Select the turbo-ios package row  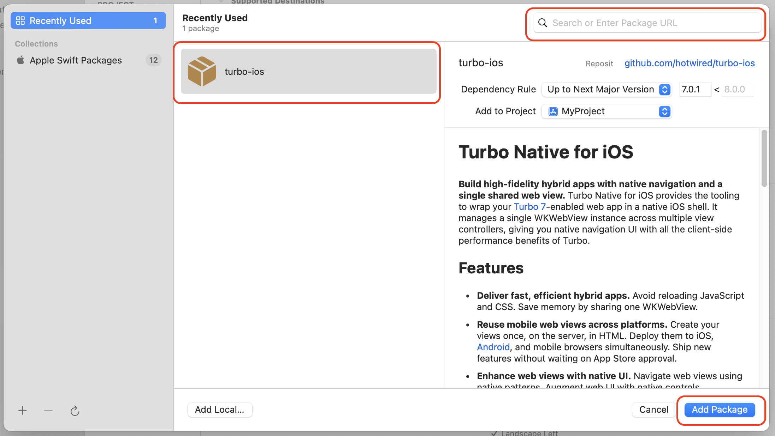pyautogui.click(x=308, y=71)
